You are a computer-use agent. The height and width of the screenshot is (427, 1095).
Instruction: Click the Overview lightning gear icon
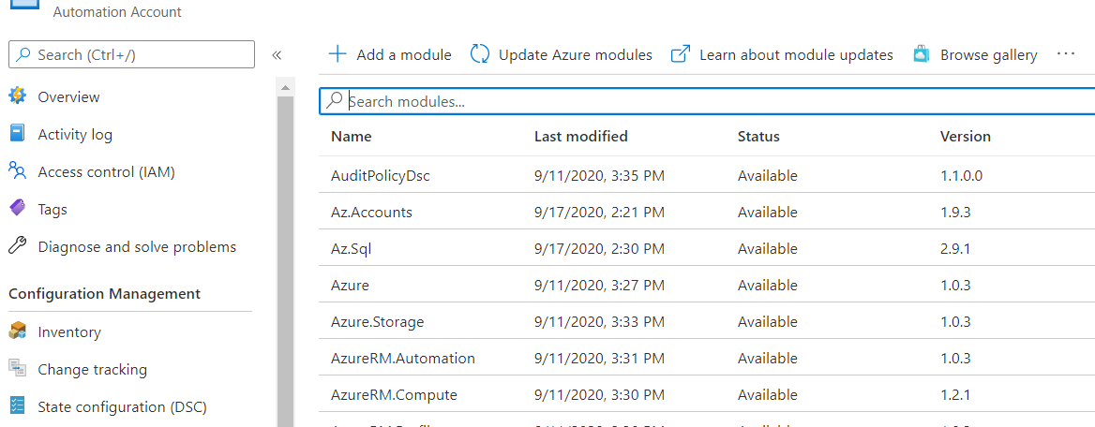(18, 96)
